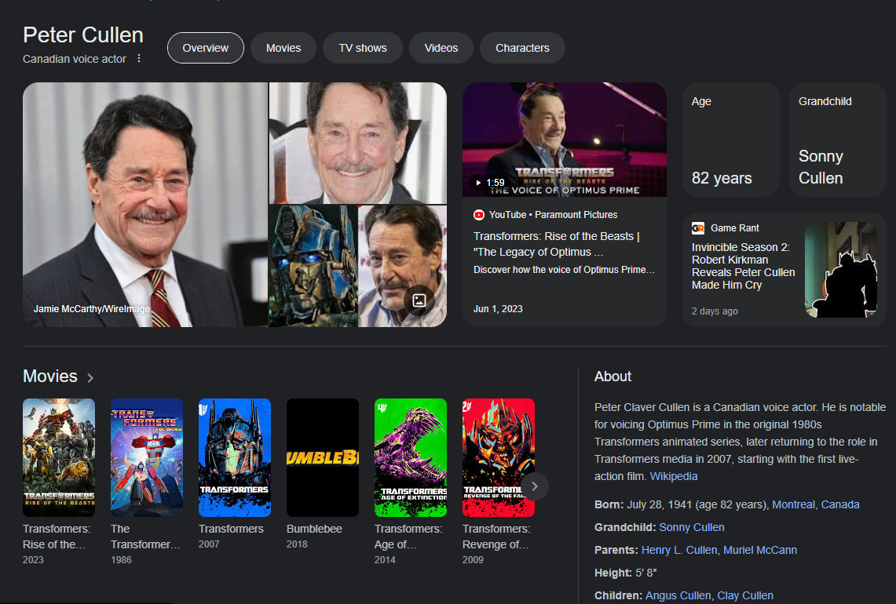
Task: Click the Bumblebee title text
Action: click(314, 529)
